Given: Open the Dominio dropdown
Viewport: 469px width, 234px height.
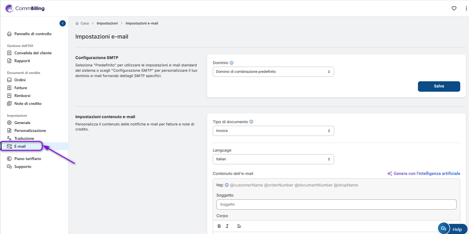Looking at the screenshot, I should click(273, 72).
